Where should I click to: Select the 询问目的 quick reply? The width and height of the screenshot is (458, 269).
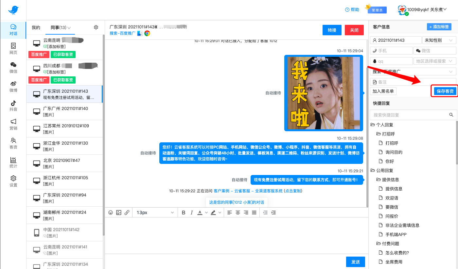click(x=394, y=152)
